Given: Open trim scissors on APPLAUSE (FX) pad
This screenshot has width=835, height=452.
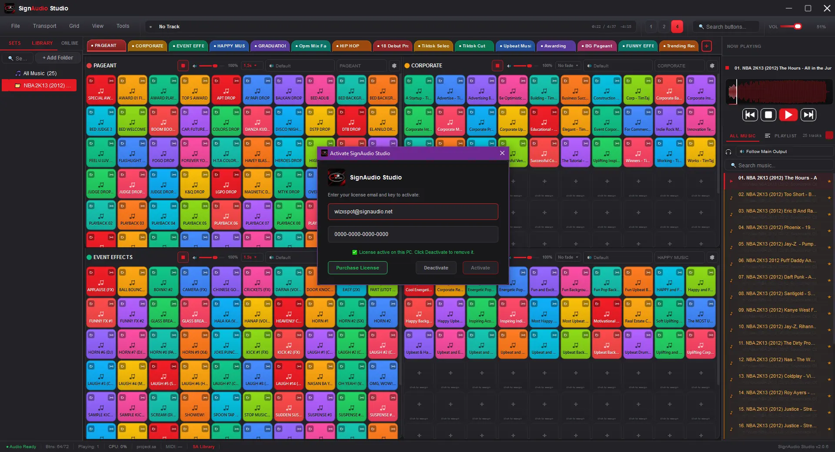Looking at the screenshot, I should (x=111, y=273).
